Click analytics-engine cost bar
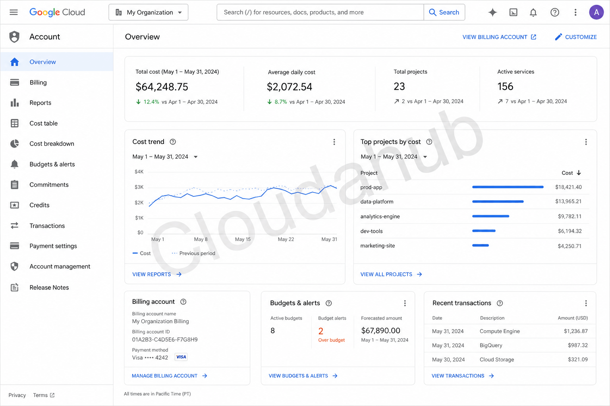Image resolution: width=610 pixels, height=406 pixels. [490, 216]
